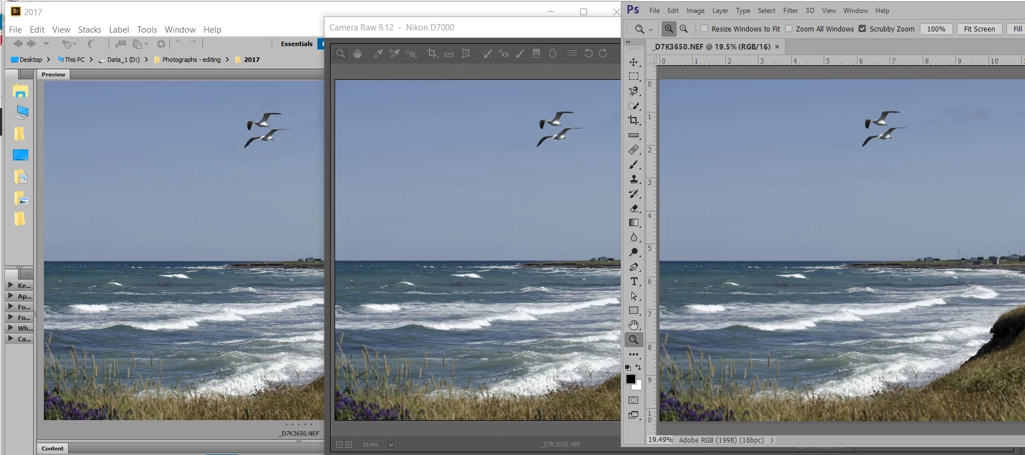Screen dimensions: 1025x455
Task: Rotate image counterclockwise in Camera Raw
Action: pos(588,53)
